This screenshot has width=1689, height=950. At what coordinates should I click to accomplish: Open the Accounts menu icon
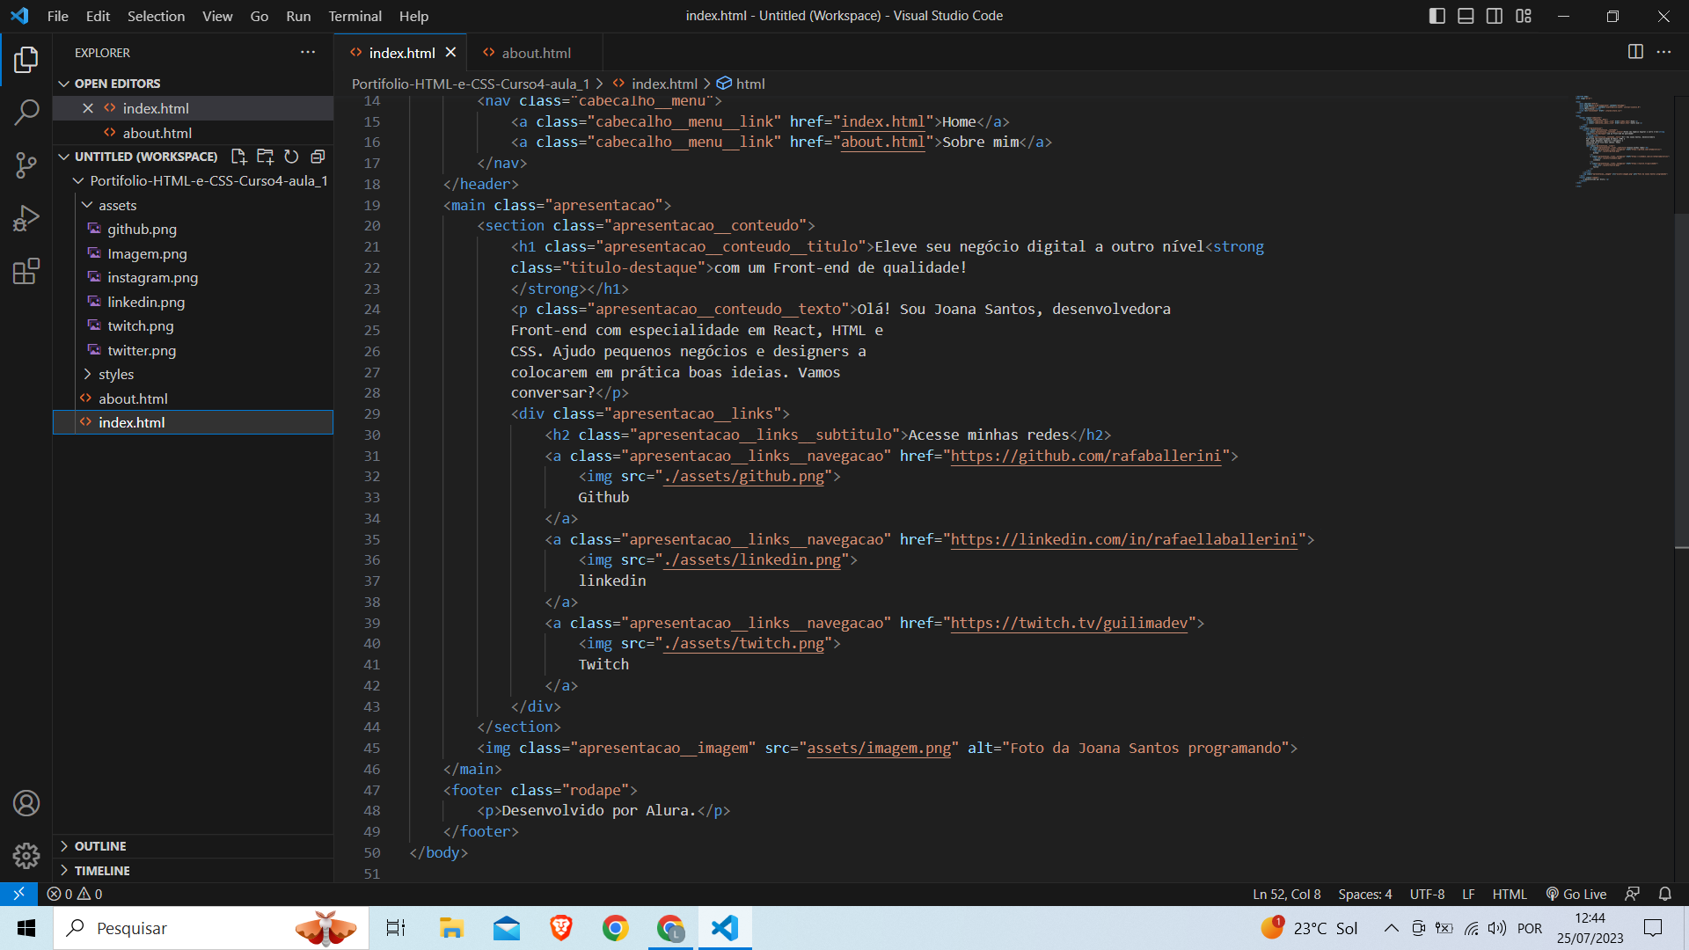coord(26,803)
